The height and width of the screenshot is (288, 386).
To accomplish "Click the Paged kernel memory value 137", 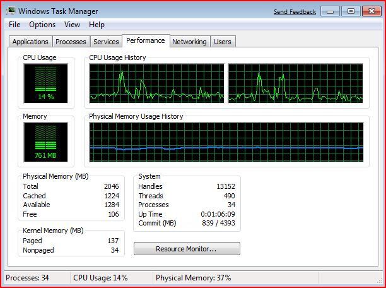I will pos(114,241).
